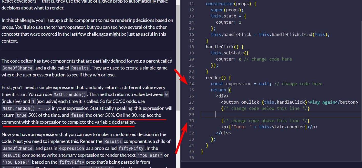Click the fiftyFifty prop code label
Image resolution: width=362 pixels, height=168 pixels.
point(131,148)
